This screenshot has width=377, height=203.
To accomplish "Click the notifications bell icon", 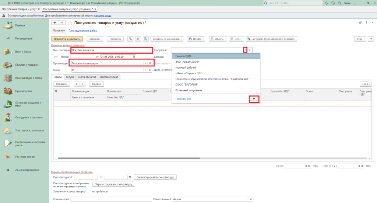I will [327, 3].
